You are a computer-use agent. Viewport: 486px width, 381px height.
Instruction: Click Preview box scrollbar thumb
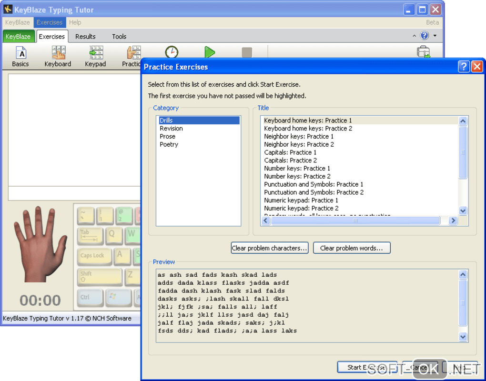click(463, 302)
